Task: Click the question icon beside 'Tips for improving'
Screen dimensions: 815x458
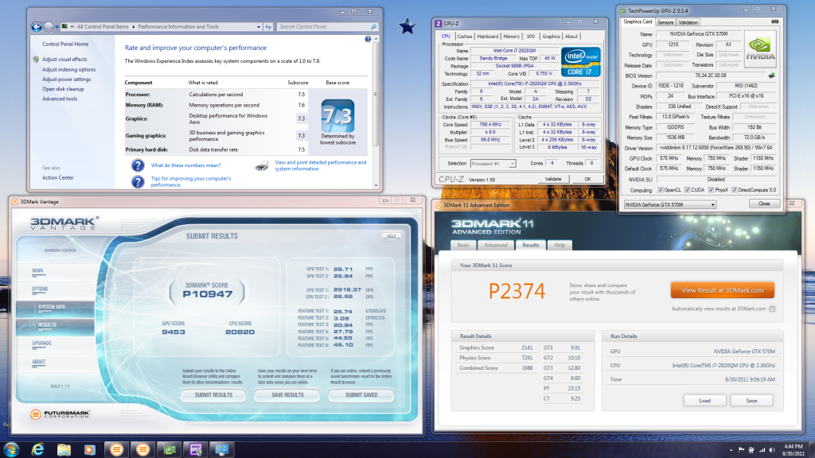Action: tap(138, 182)
